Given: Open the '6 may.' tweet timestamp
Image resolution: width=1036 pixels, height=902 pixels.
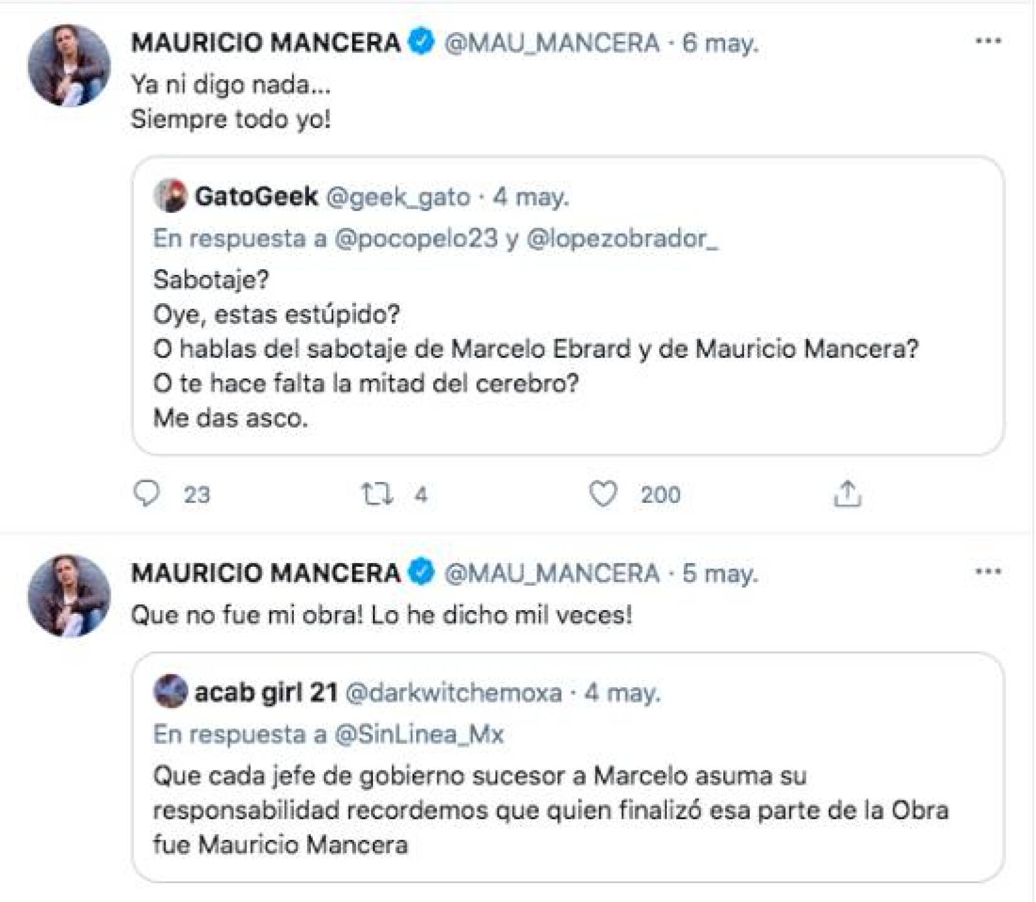Looking at the screenshot, I should 720,43.
